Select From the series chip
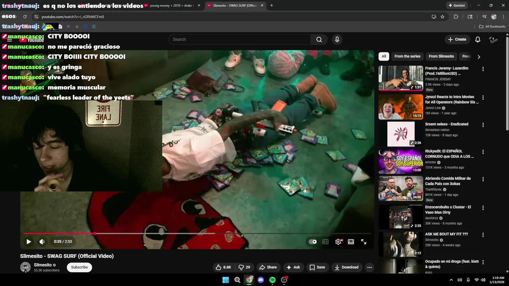Image resolution: width=509 pixels, height=286 pixels. tap(407, 56)
